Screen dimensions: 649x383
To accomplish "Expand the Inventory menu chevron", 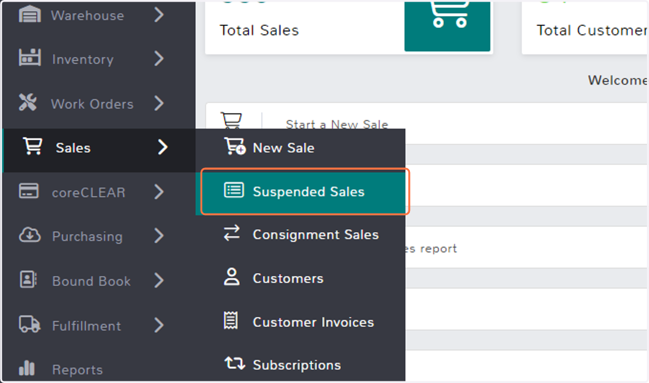I will click(158, 58).
